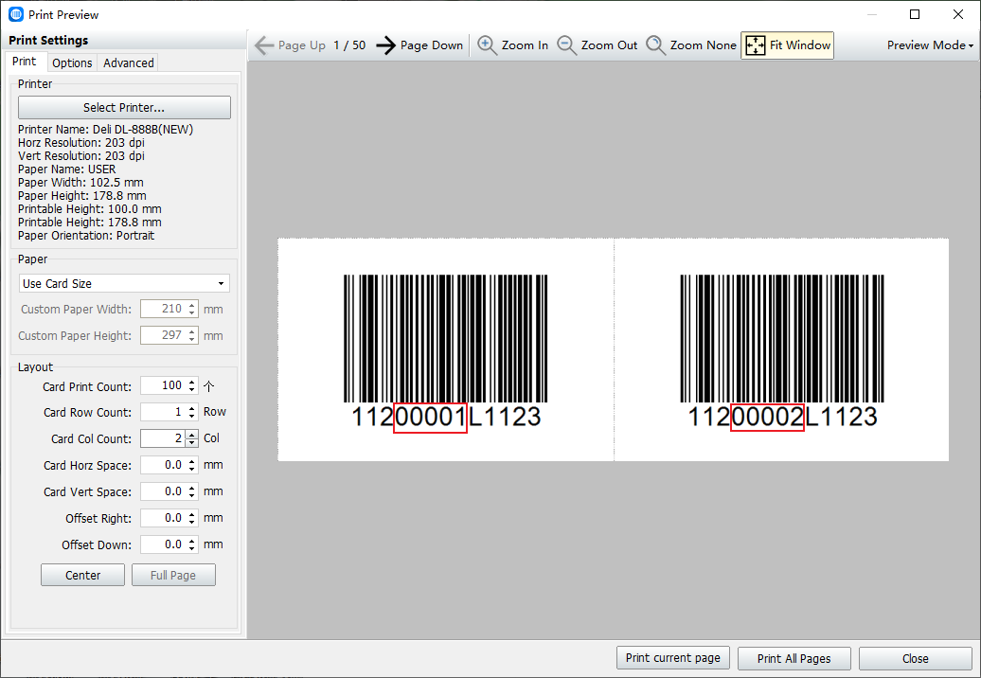The height and width of the screenshot is (678, 981).
Task: Click the Paper Width: 102.5 mm text
Action: pyautogui.click(x=80, y=183)
